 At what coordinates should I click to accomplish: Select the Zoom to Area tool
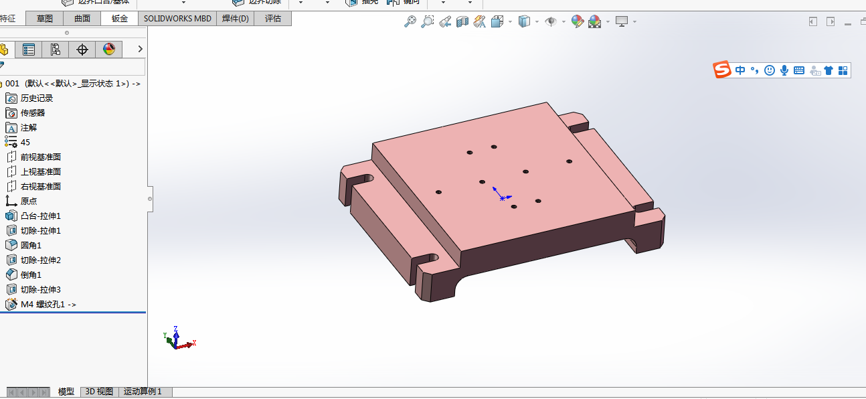[428, 21]
